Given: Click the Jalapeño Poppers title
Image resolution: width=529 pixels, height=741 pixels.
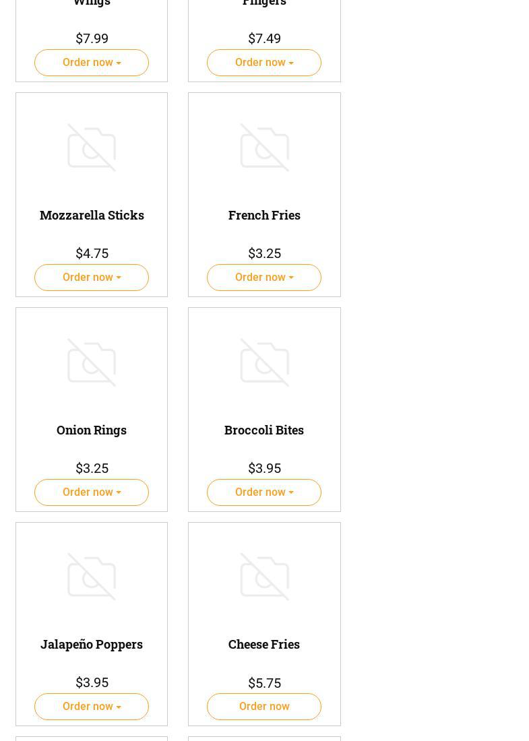Looking at the screenshot, I should pyautogui.click(x=92, y=644).
